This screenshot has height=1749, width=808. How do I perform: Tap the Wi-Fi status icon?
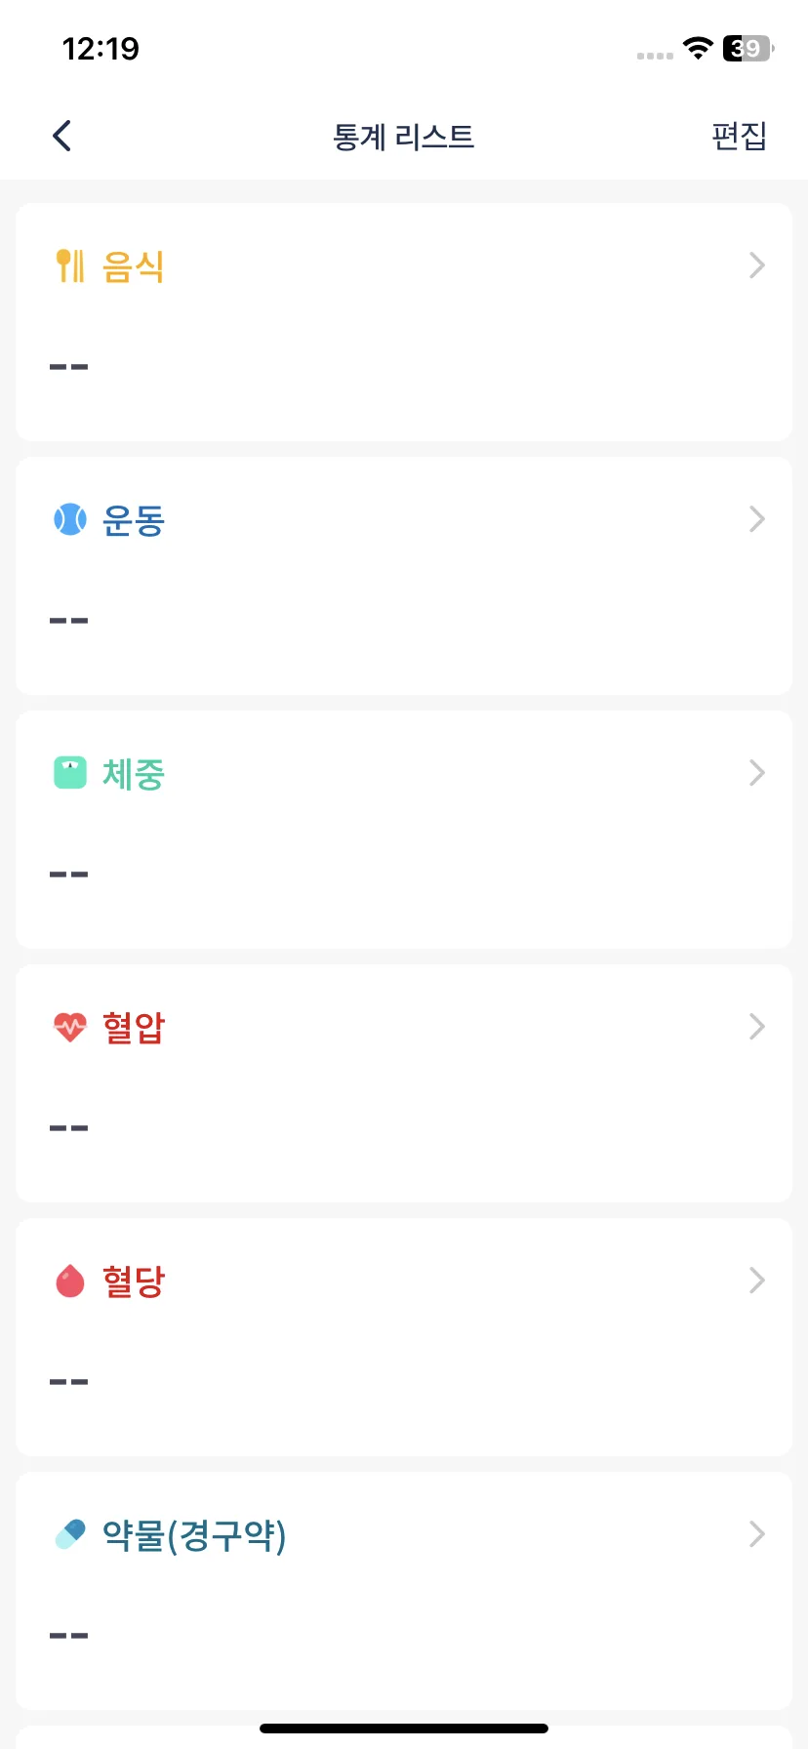click(698, 48)
